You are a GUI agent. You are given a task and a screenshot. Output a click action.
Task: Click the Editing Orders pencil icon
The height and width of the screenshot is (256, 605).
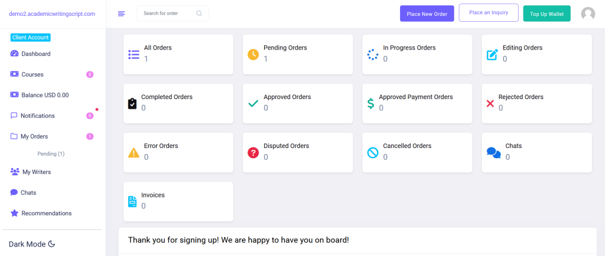492,55
